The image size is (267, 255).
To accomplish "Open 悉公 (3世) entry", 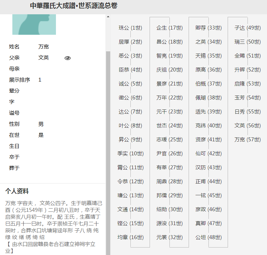I will tap(130, 56).
